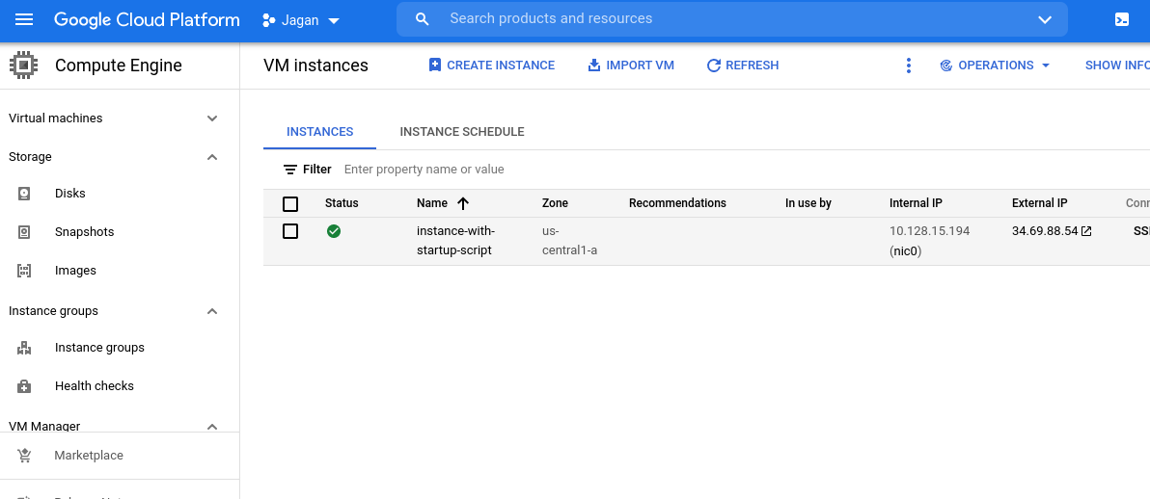Click the Name sort arrow icon

[463, 203]
